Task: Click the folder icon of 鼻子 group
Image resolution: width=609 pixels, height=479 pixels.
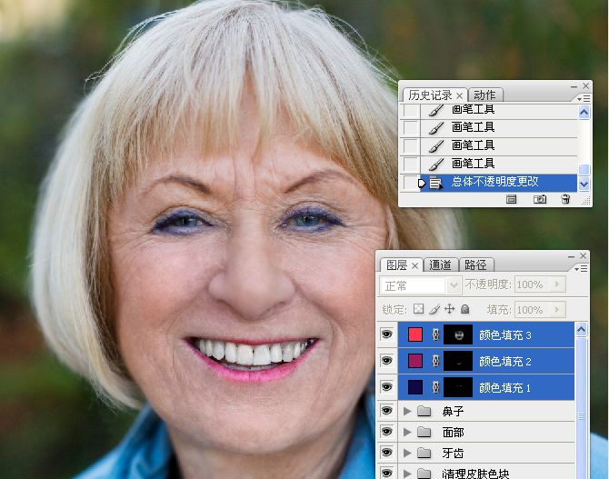Action: 424,411
